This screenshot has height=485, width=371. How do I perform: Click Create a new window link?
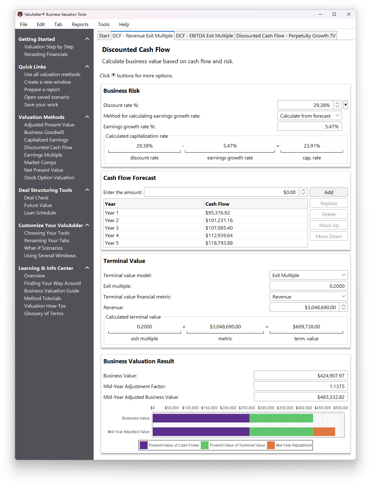(47, 82)
